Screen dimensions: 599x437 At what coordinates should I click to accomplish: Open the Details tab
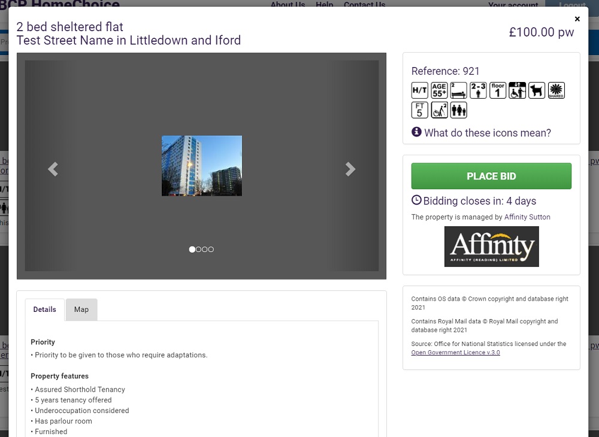44,309
